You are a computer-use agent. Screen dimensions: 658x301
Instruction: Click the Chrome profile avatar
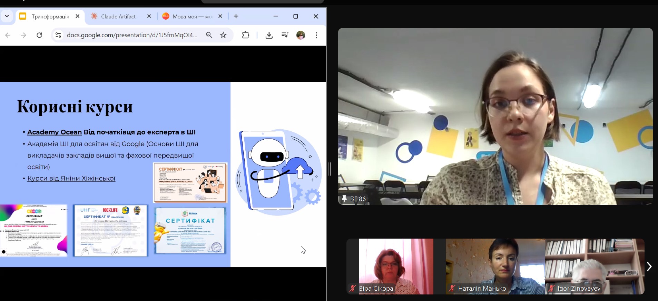(x=301, y=35)
